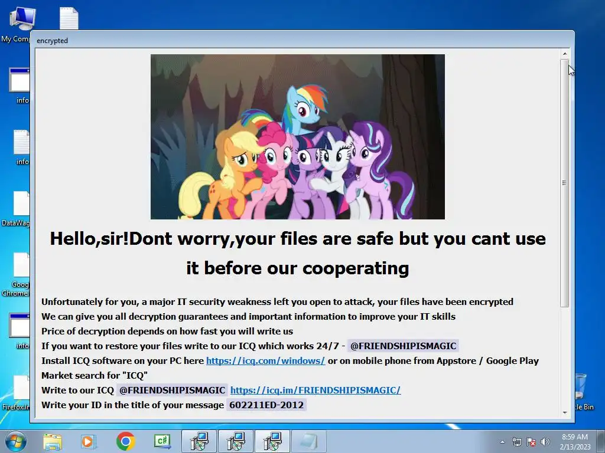Click the volume speaker tray icon

545,442
